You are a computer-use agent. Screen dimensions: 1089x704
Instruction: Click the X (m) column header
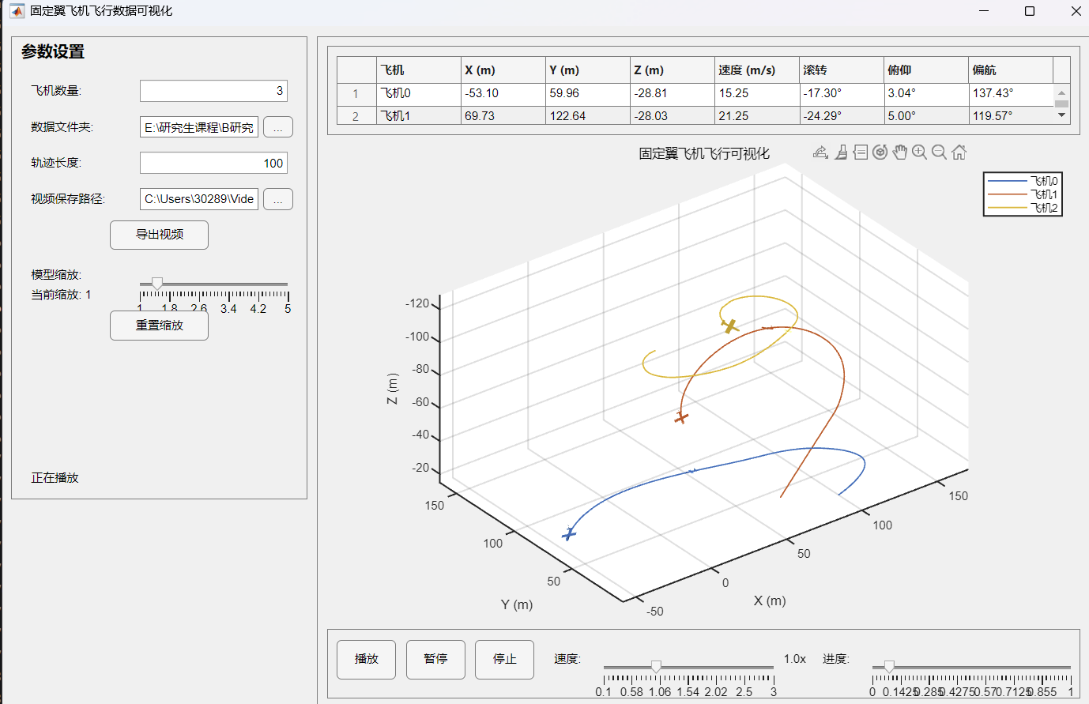point(503,70)
